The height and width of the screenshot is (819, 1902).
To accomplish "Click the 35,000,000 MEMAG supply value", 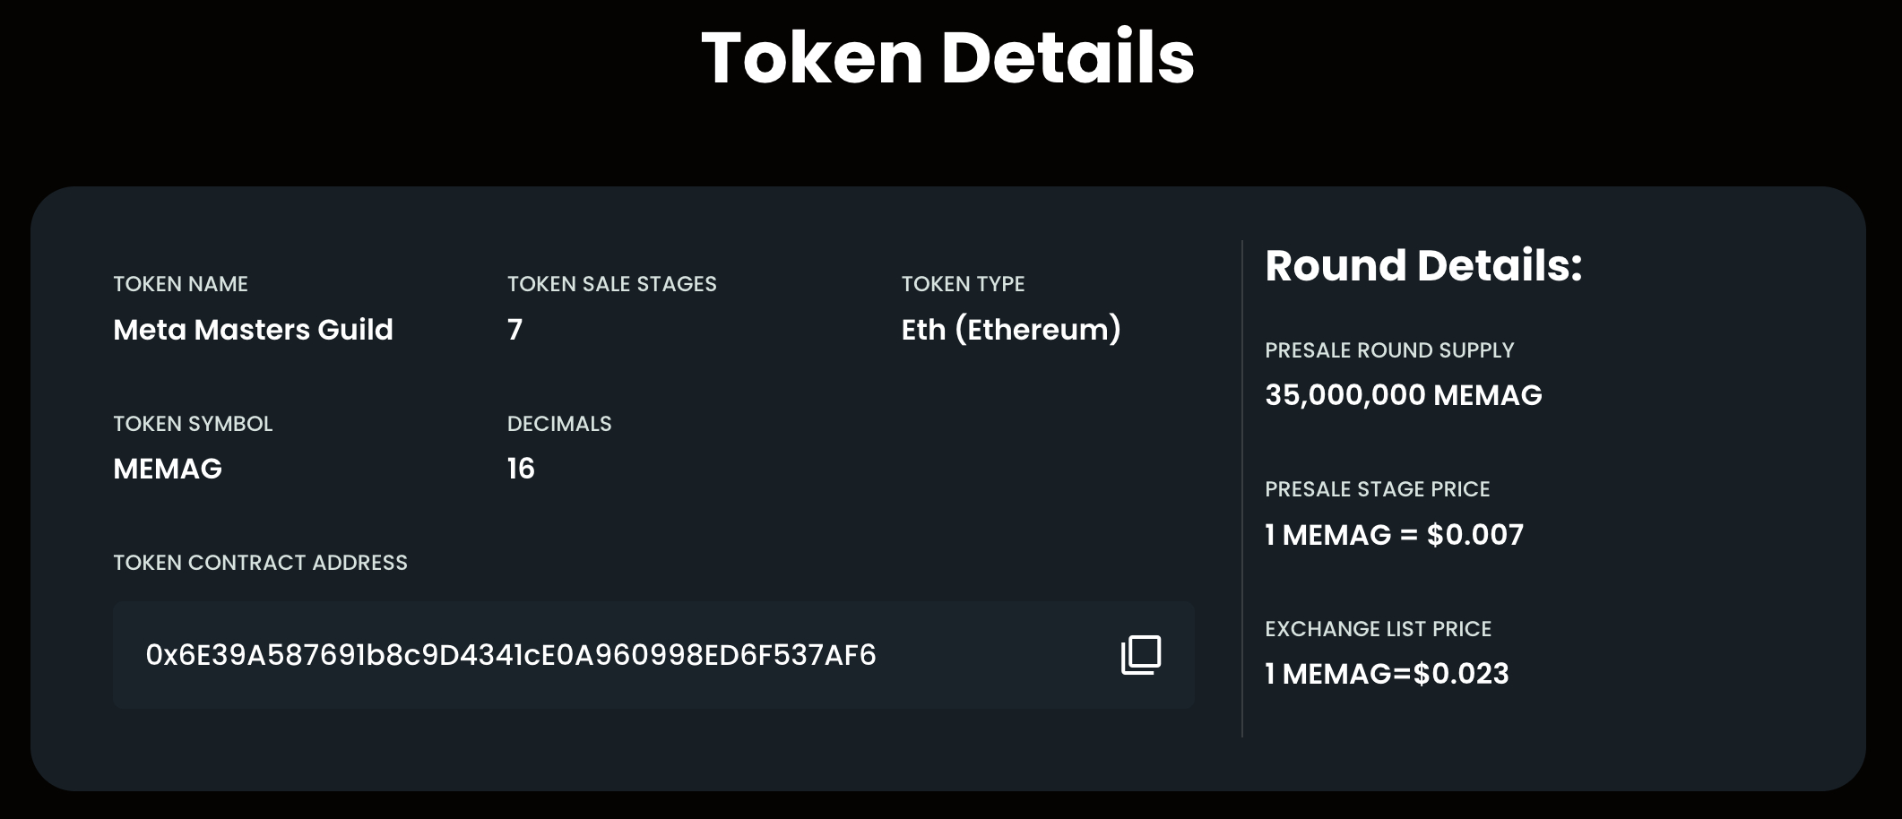I will coord(1404,395).
